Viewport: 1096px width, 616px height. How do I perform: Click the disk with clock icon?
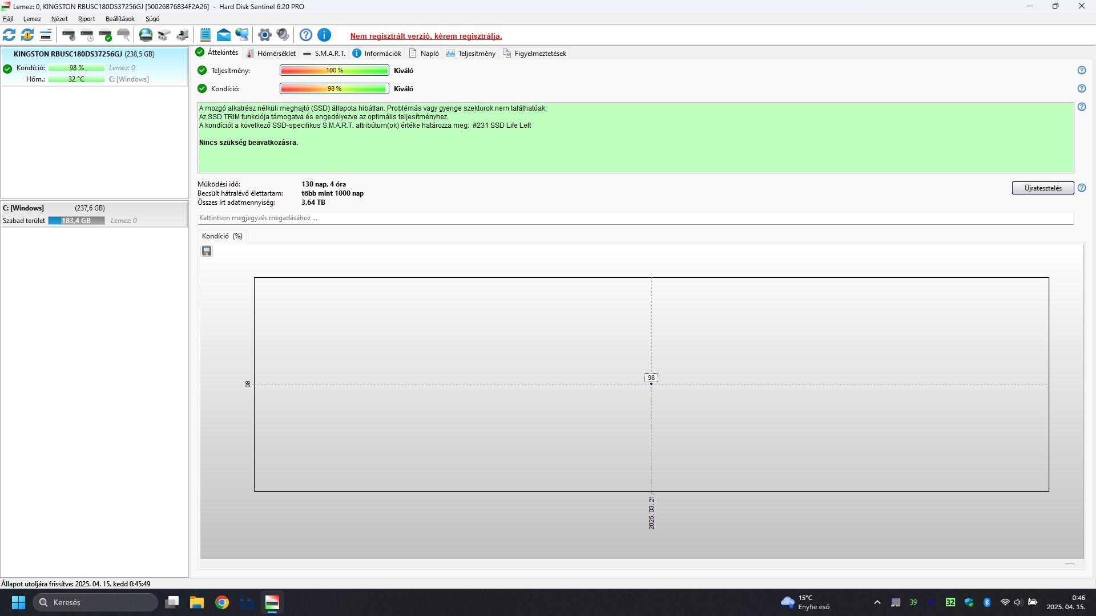coord(87,35)
